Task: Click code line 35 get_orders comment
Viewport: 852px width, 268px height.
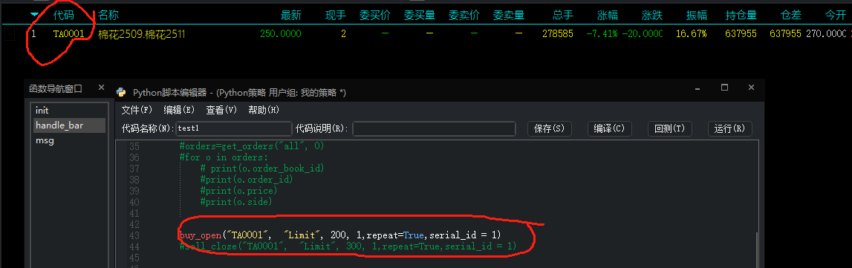Action: pyautogui.click(x=252, y=146)
